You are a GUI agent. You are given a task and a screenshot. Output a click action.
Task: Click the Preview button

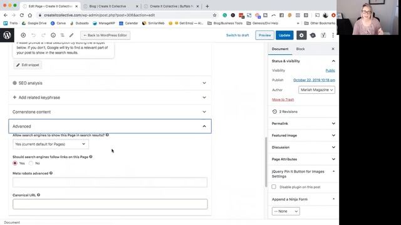point(264,35)
